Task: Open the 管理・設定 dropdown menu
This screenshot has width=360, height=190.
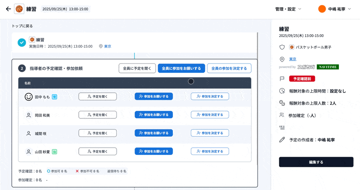Action: pyautogui.click(x=288, y=9)
